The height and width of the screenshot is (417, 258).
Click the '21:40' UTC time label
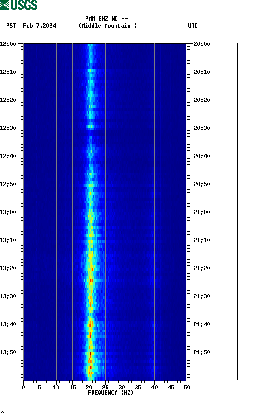(201, 324)
